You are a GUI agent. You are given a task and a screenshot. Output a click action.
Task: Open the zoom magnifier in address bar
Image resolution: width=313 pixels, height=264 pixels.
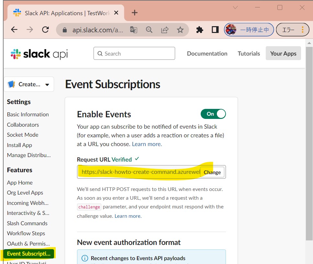(x=149, y=30)
